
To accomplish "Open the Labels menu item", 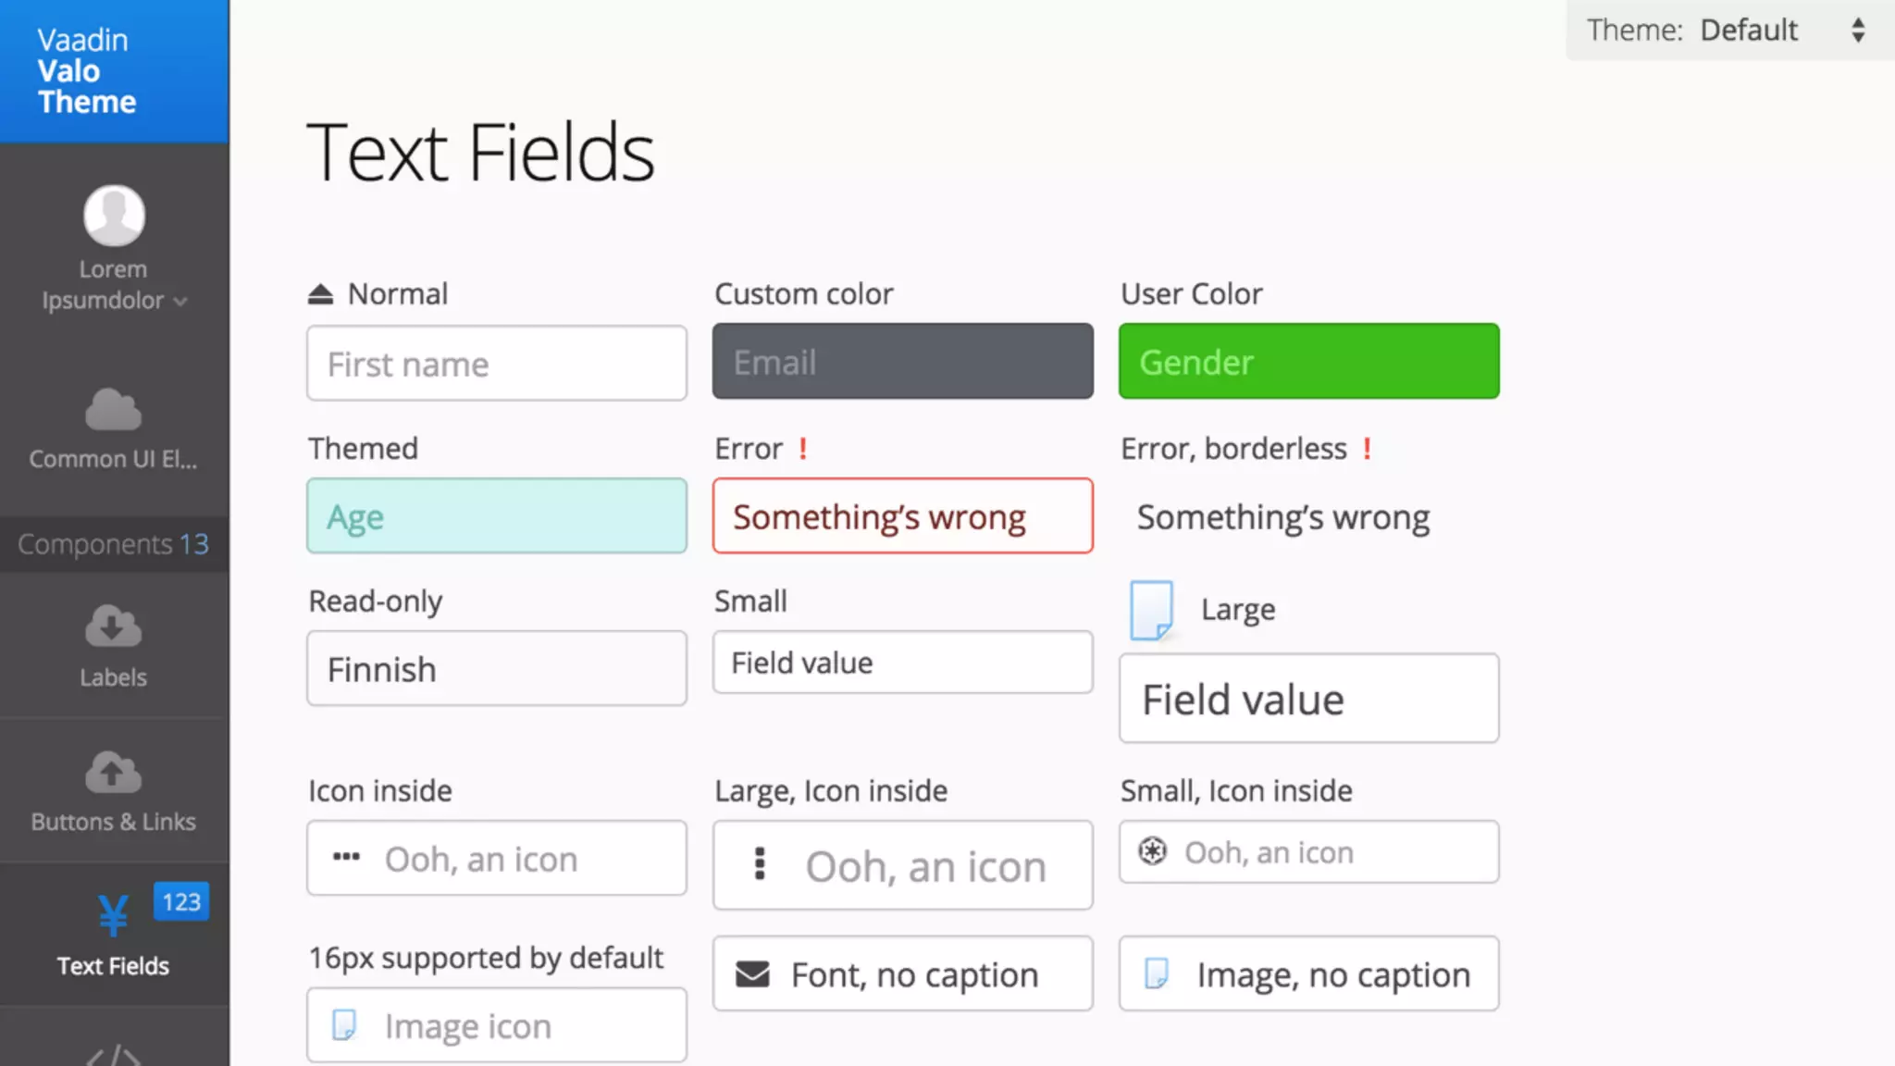I will click(113, 677).
